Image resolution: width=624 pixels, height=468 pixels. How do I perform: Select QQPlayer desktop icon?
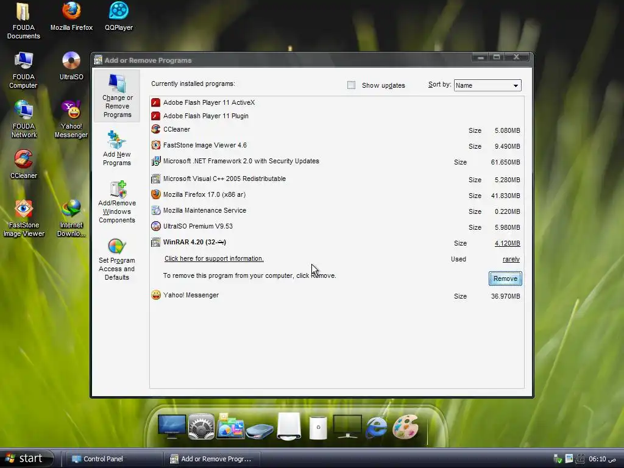point(119,16)
